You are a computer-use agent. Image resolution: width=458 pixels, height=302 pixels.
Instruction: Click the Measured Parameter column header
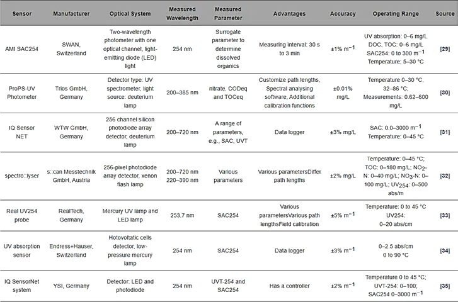pyautogui.click(x=227, y=13)
